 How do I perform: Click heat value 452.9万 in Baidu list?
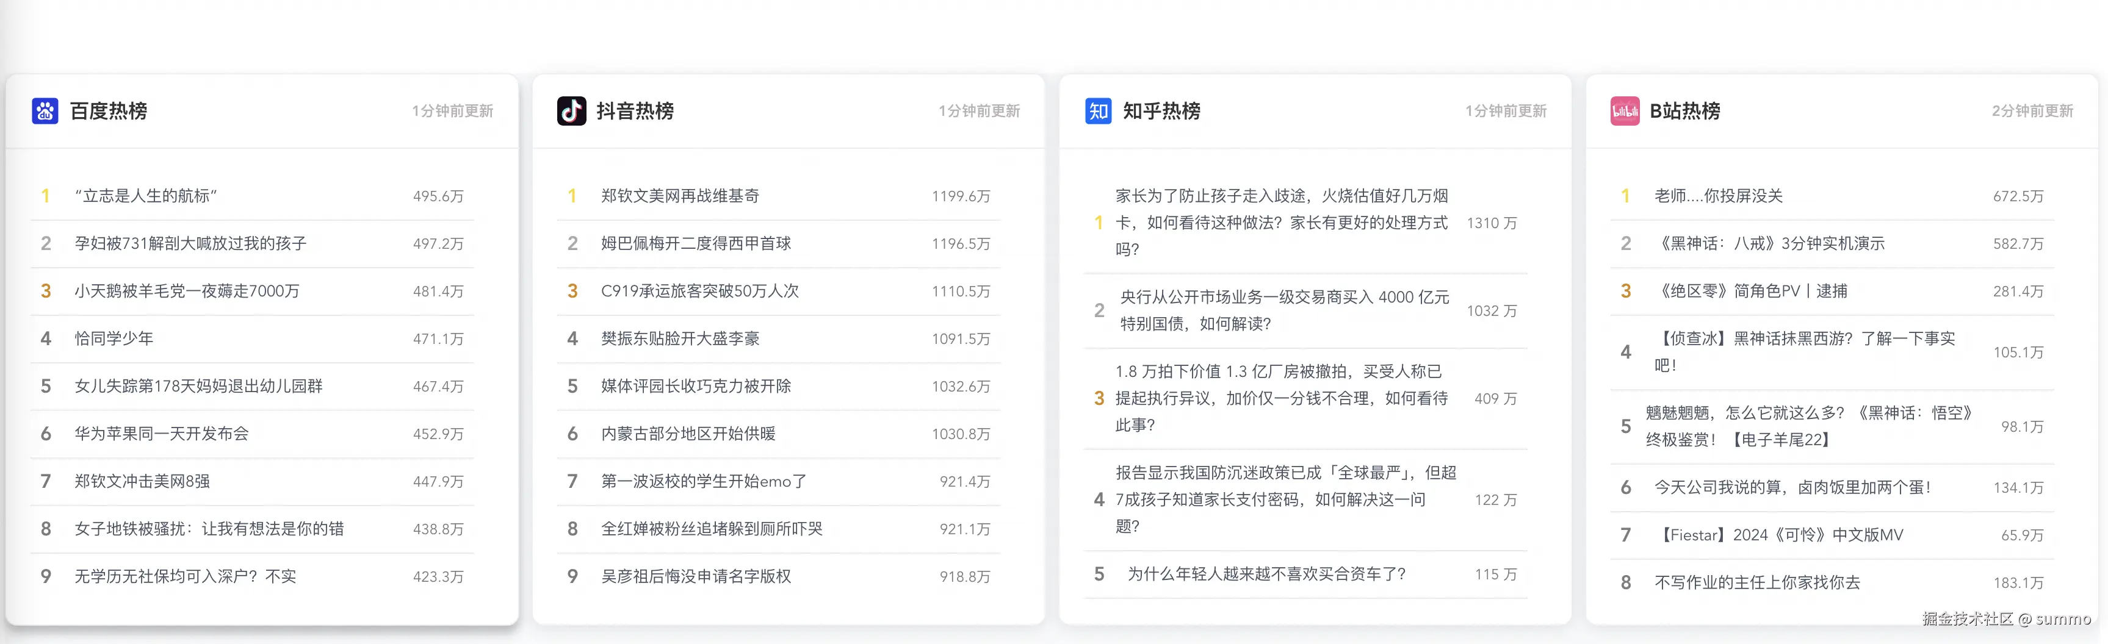[x=438, y=434]
